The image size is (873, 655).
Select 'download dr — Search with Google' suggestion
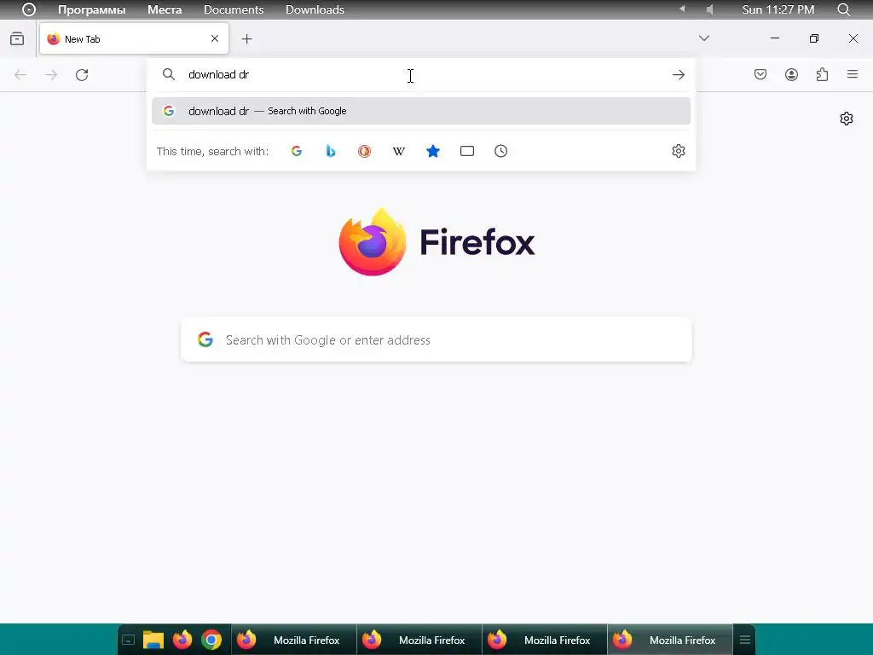(x=421, y=111)
